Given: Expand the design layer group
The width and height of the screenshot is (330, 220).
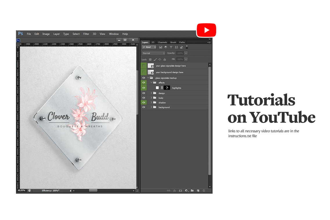Looking at the screenshot, I should pos(151,93).
